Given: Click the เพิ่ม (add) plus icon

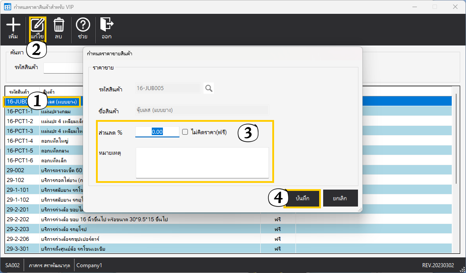Looking at the screenshot, I should tap(13, 25).
